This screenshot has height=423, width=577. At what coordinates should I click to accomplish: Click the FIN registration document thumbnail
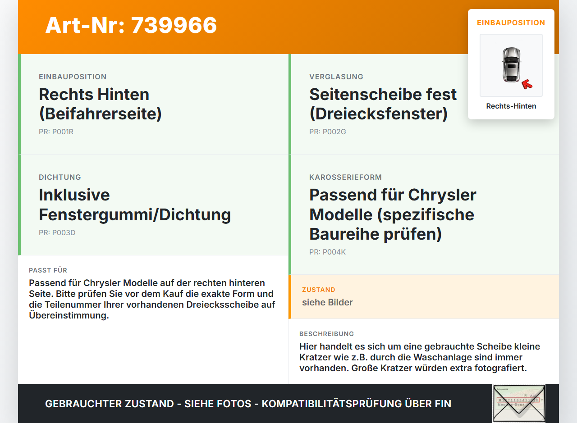pyautogui.click(x=519, y=403)
